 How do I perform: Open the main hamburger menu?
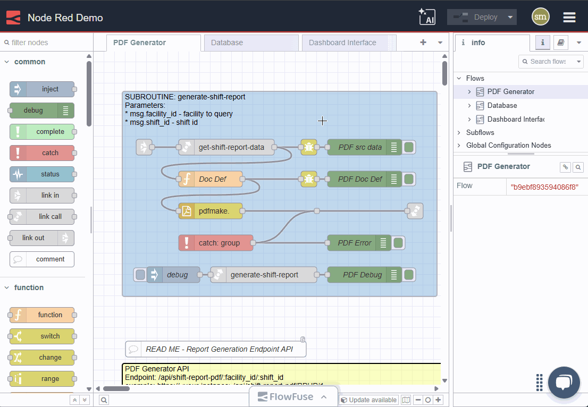tap(569, 16)
